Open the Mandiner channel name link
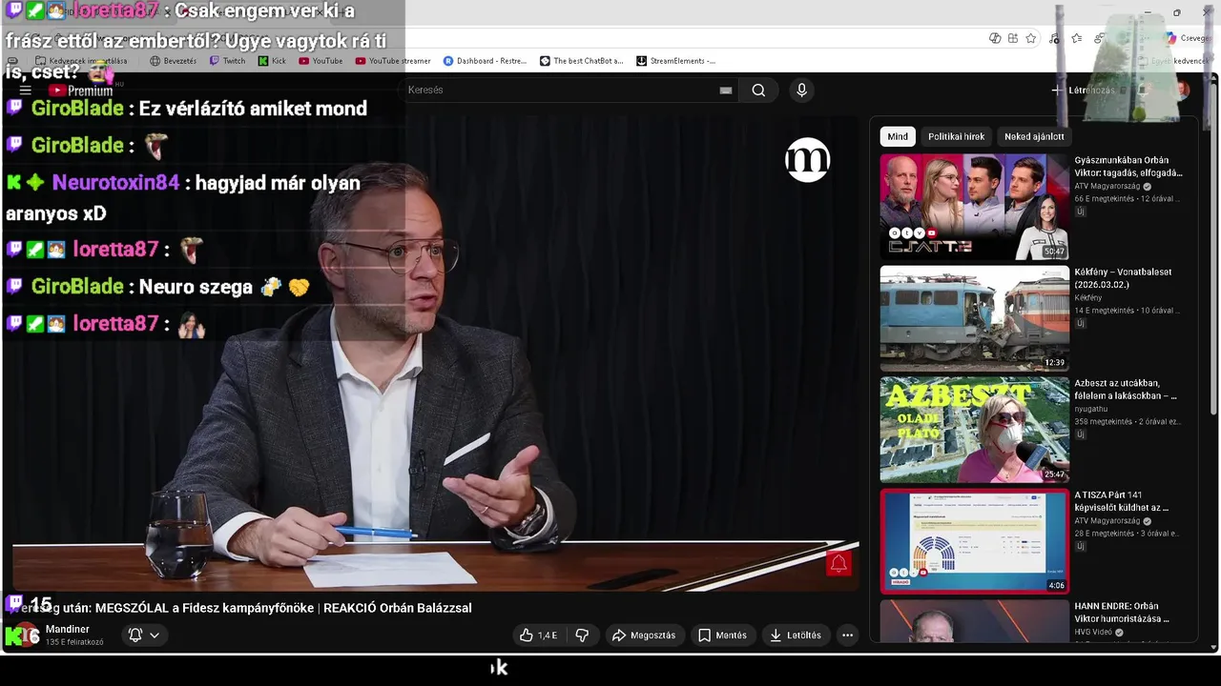The image size is (1221, 686). [68, 629]
